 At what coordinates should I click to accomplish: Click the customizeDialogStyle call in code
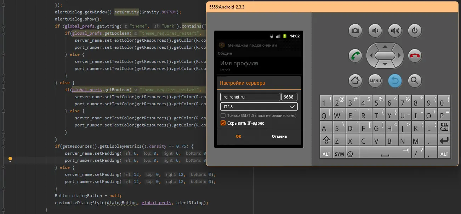131,203
